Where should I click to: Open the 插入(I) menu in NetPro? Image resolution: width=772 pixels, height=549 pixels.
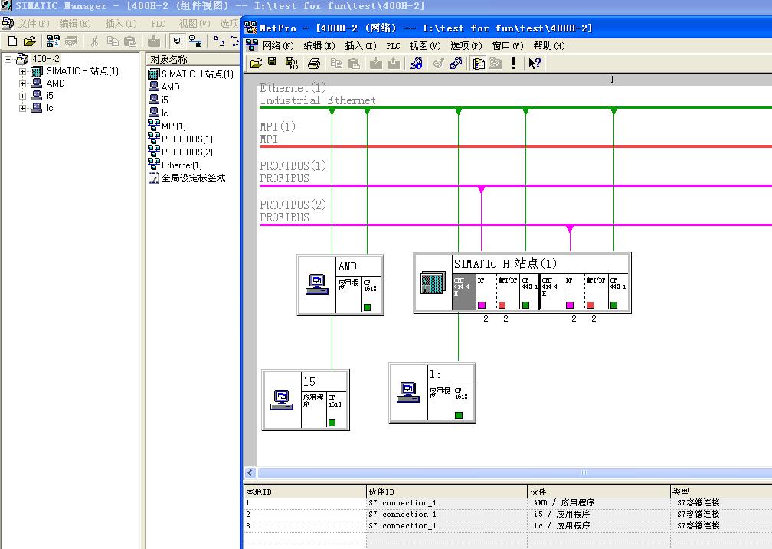[361, 46]
